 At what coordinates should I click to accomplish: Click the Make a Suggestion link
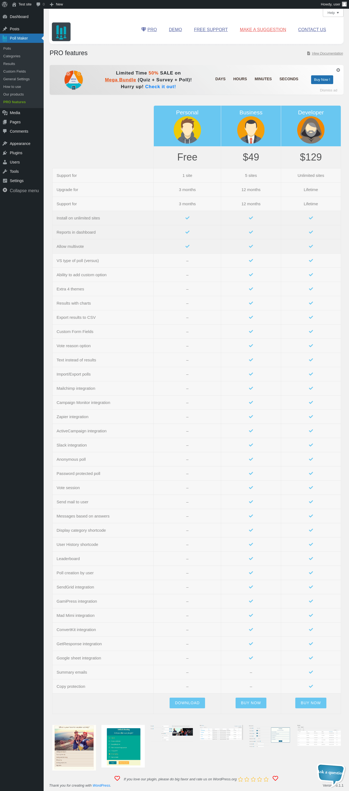tap(263, 30)
